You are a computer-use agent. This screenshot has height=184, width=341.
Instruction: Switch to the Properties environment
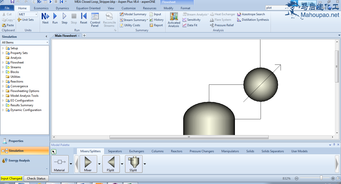(x=25, y=141)
